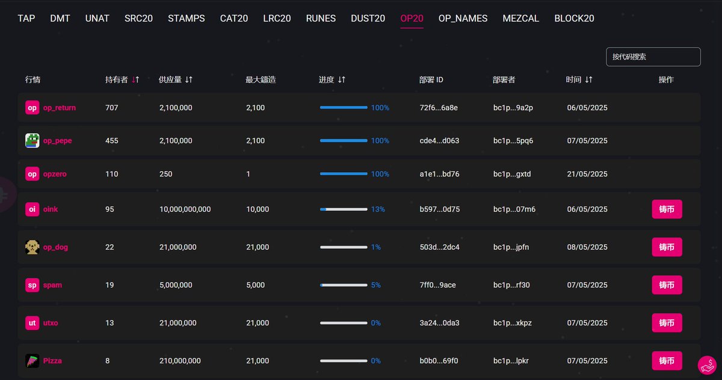The image size is (722, 380).
Task: Open the opzero token link
Action: pyautogui.click(x=55, y=174)
